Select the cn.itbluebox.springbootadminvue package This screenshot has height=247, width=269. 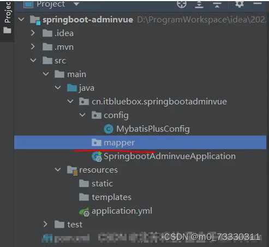tap(159, 102)
